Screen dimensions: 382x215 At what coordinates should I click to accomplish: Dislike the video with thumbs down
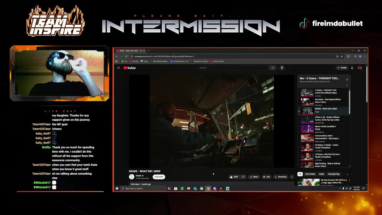tap(243, 177)
